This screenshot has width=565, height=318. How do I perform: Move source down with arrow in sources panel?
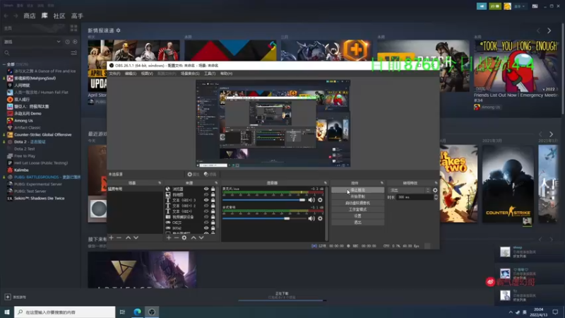201,237
